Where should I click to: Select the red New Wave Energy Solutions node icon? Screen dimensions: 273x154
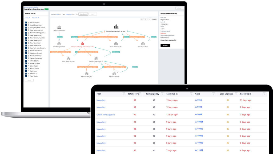click(82, 43)
